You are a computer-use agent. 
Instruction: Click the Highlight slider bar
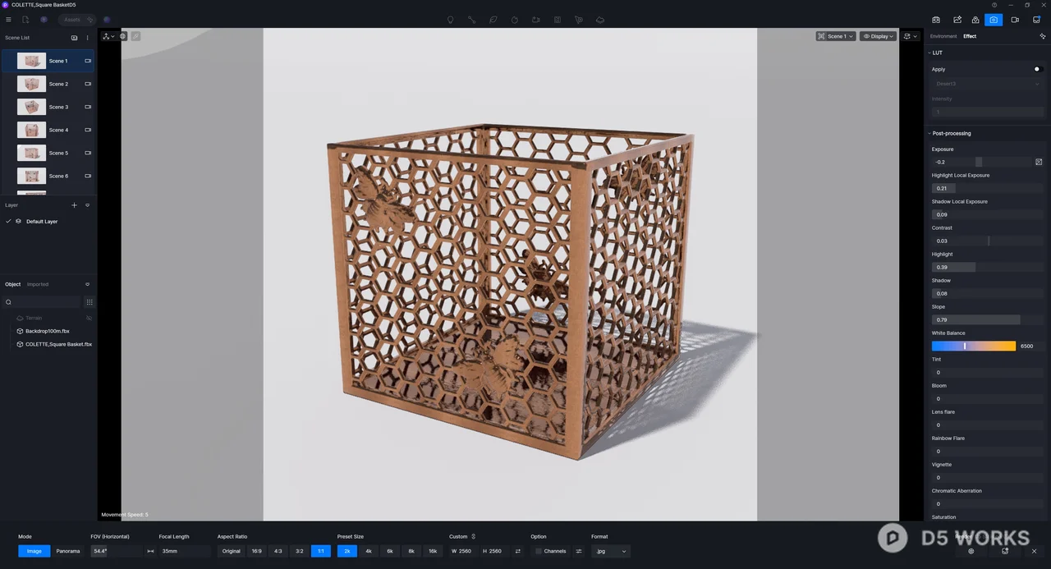click(x=988, y=267)
